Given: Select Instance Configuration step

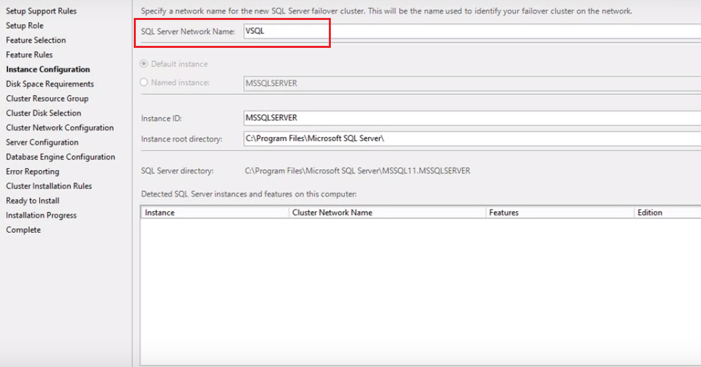Looking at the screenshot, I should pyautogui.click(x=48, y=69).
